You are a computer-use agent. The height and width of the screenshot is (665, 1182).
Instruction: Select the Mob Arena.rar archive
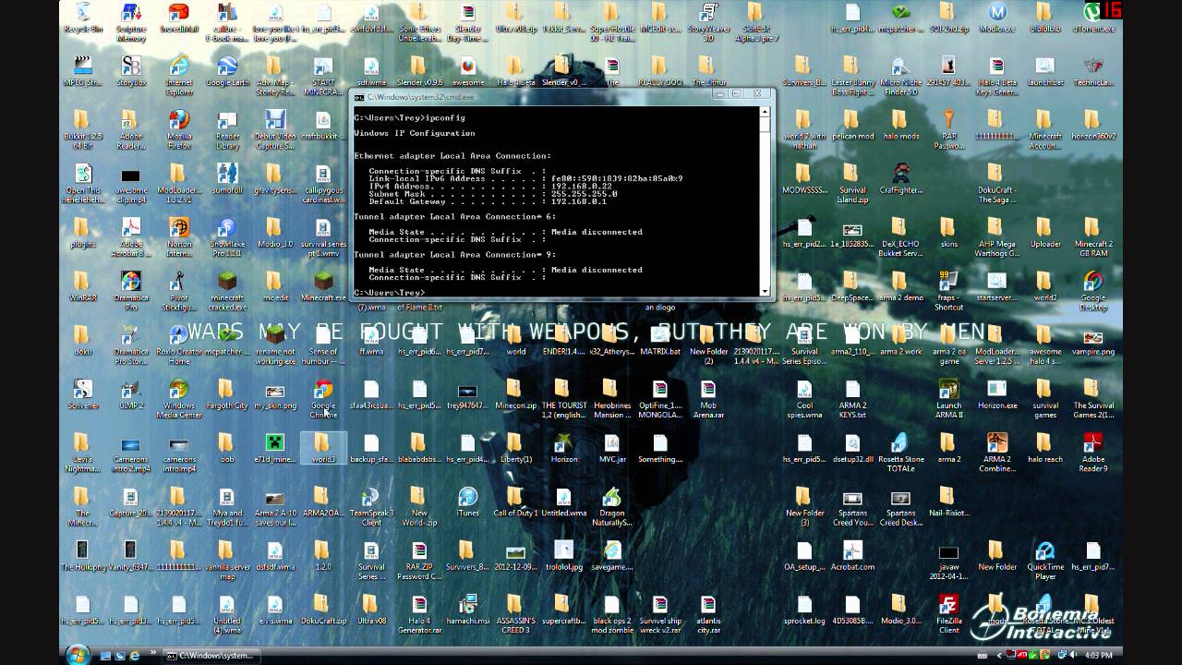coord(707,398)
